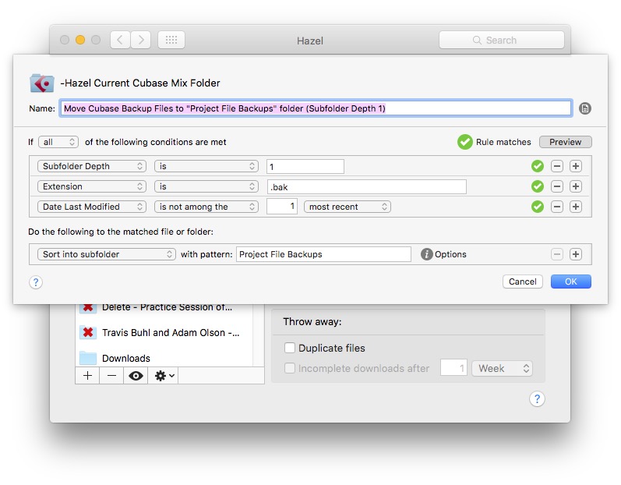Add another action with the plus button
This screenshot has height=485, width=621.
point(576,254)
